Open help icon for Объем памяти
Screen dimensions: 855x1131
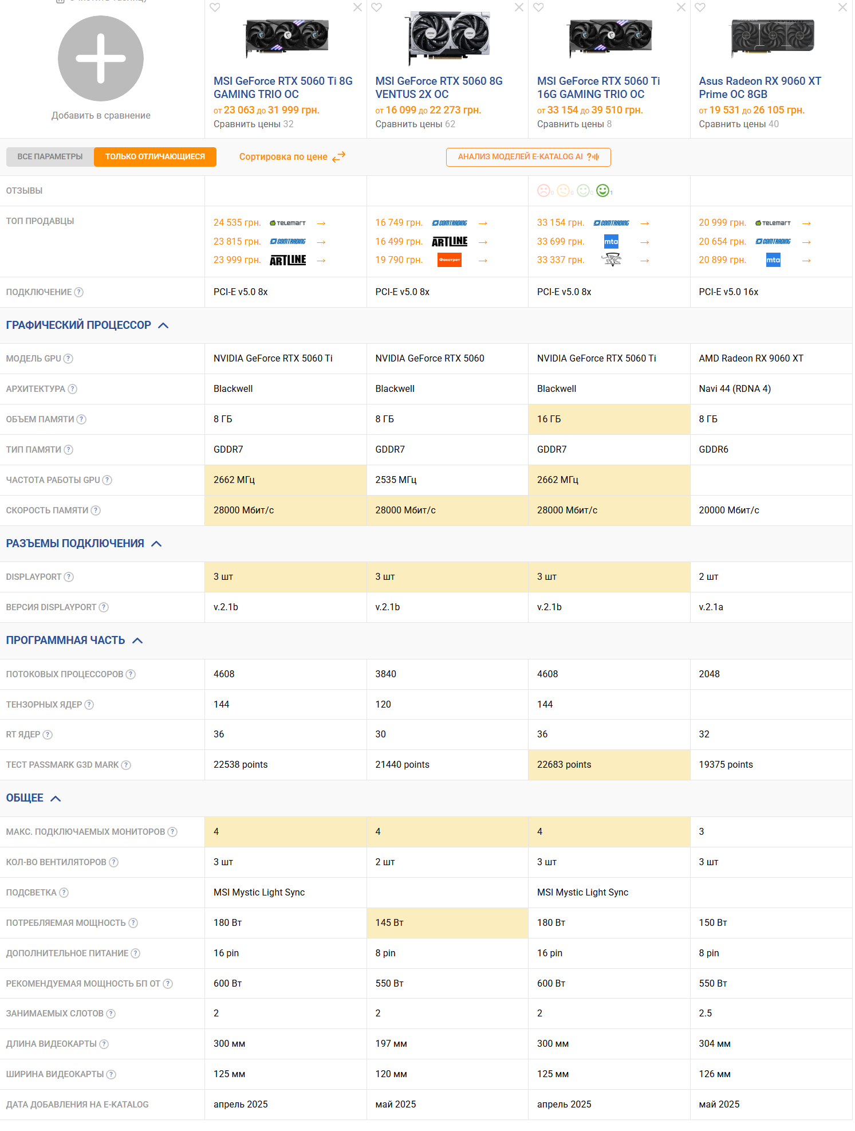[81, 419]
